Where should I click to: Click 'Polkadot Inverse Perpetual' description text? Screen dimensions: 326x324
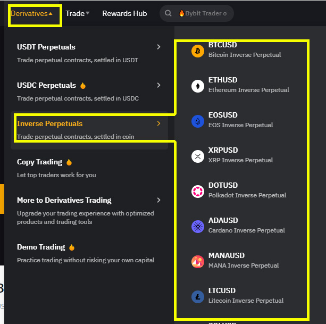247,195
